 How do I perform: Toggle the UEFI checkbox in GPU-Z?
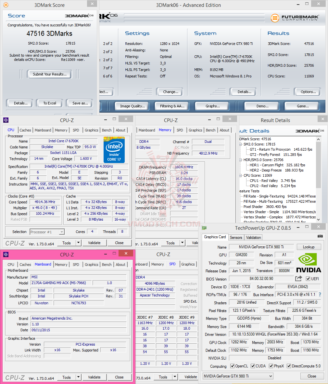(x=308, y=279)
